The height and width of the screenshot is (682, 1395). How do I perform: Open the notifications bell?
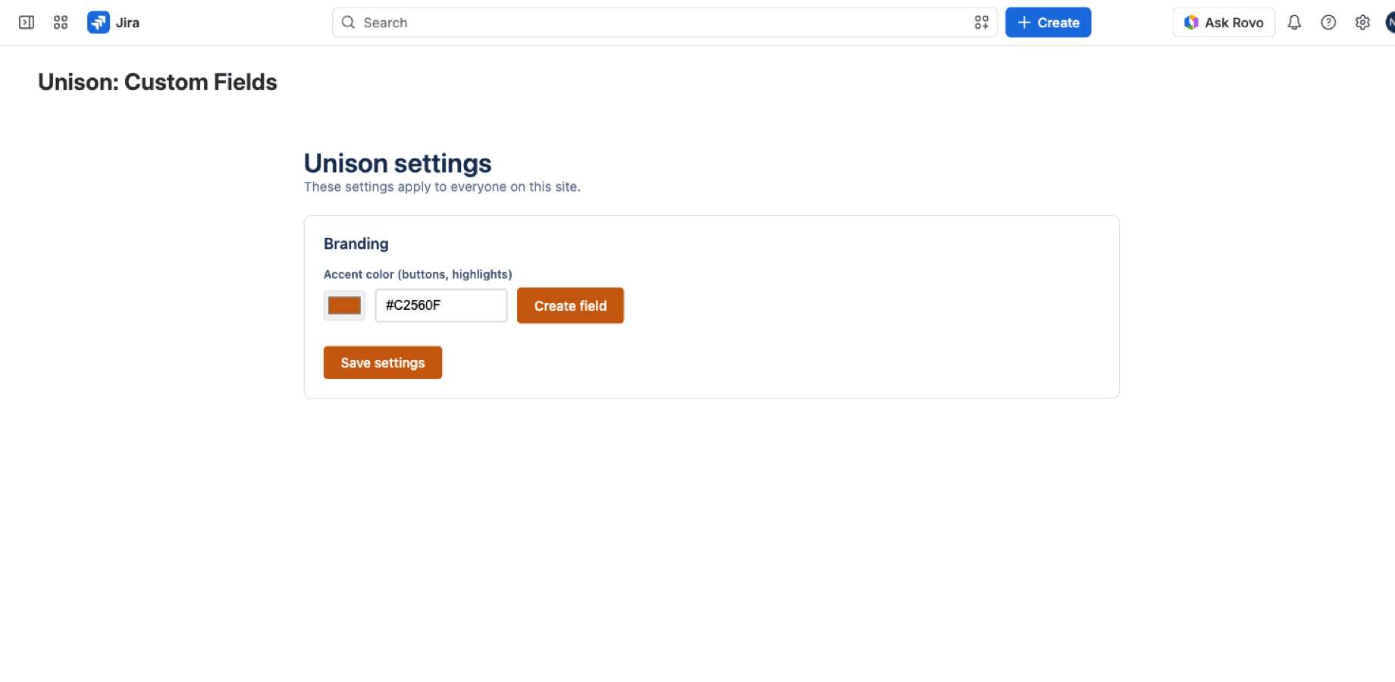(x=1294, y=23)
